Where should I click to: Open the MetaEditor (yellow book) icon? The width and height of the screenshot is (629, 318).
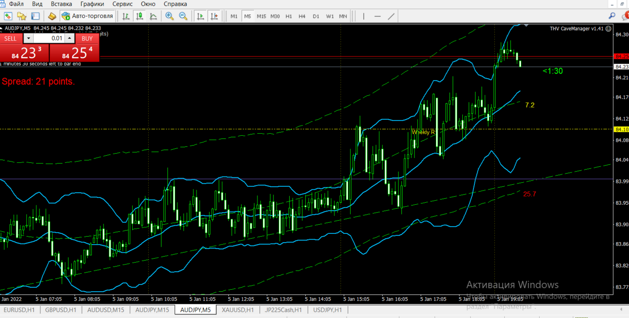[52, 16]
